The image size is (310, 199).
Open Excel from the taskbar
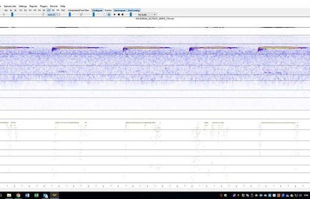click(x=36, y=195)
